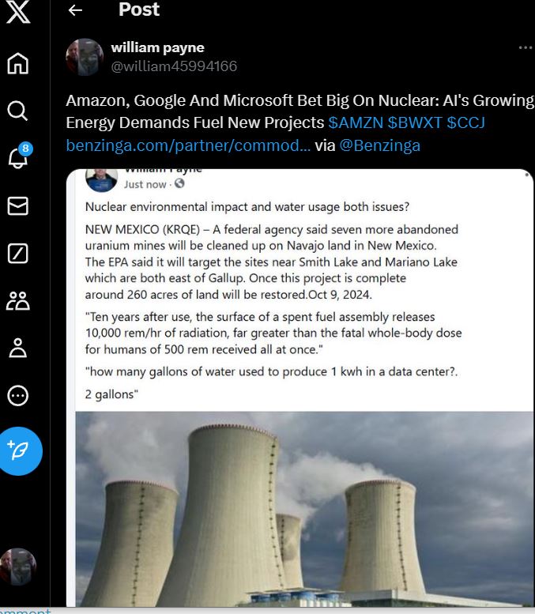Click the X logo icon
Image resolution: width=535 pixels, height=614 pixels.
(x=18, y=12)
